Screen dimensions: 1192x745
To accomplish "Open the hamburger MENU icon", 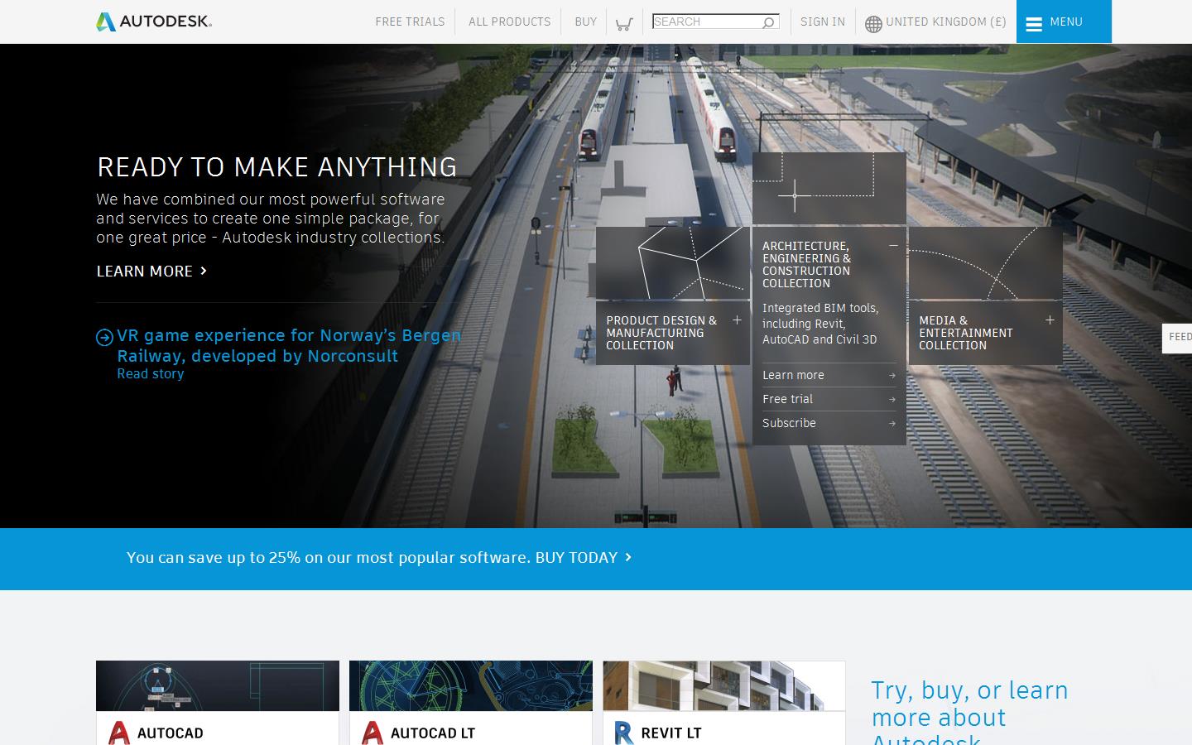I will [1034, 23].
